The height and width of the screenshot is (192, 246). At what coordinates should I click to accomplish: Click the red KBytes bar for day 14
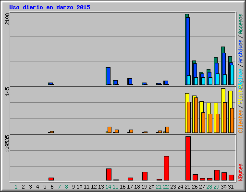pos(109,175)
